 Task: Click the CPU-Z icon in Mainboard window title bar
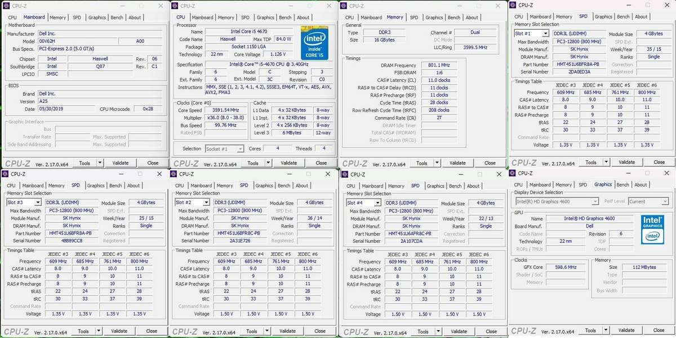[x=6, y=6]
